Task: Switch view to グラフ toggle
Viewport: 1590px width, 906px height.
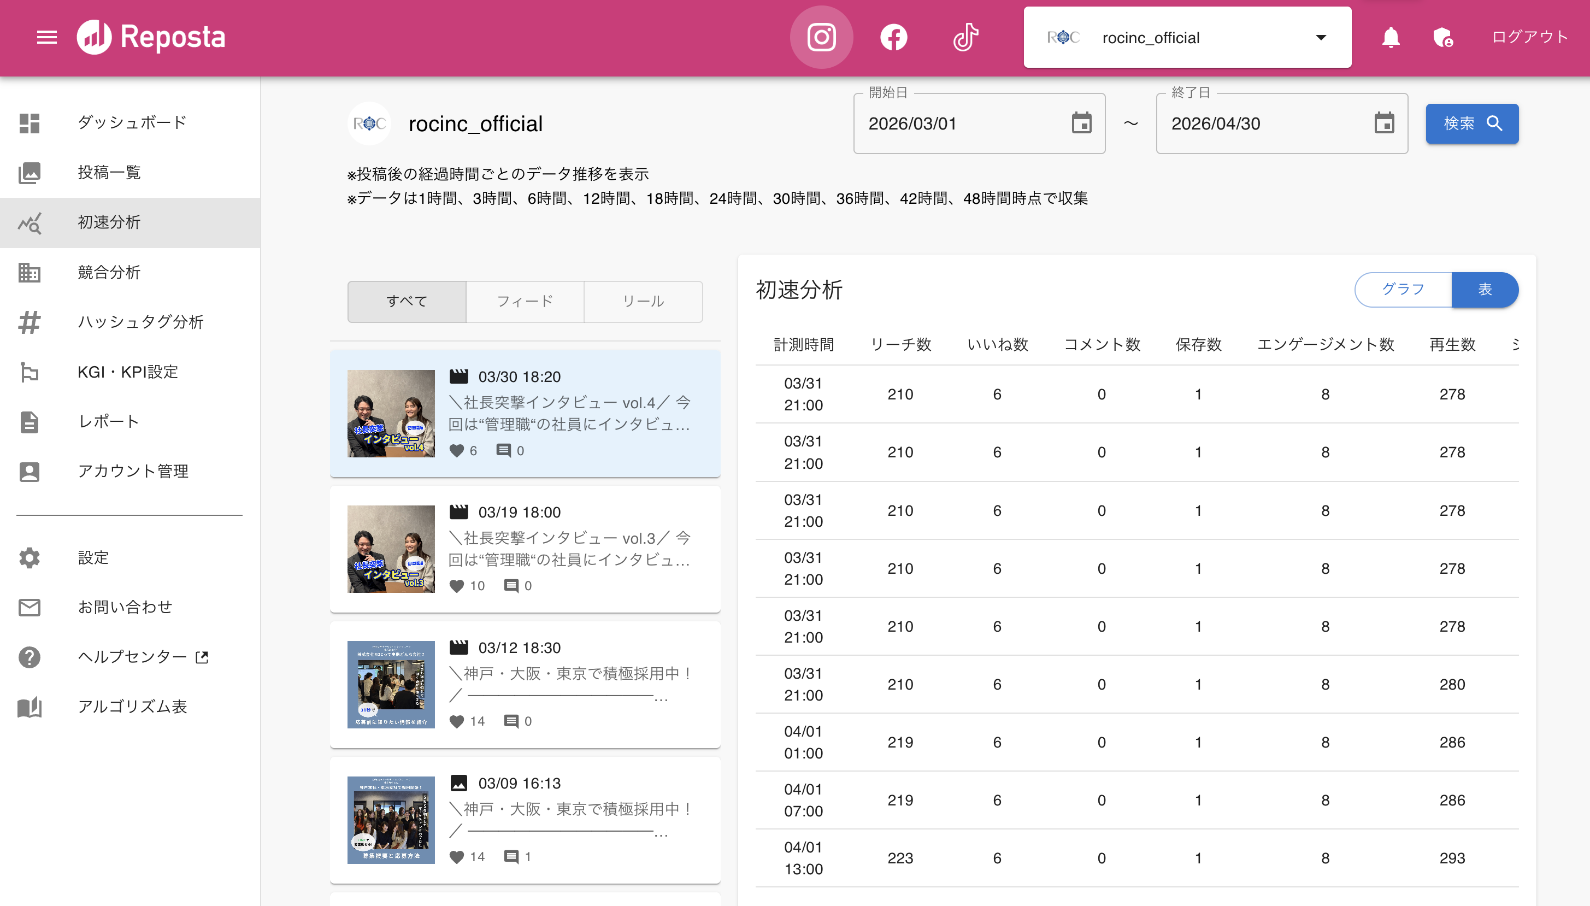Action: pyautogui.click(x=1403, y=290)
